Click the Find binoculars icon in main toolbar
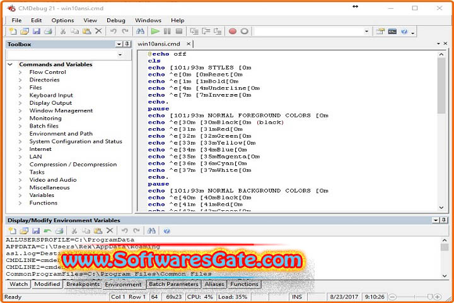The height and width of the screenshot is (303, 454). [x=140, y=32]
